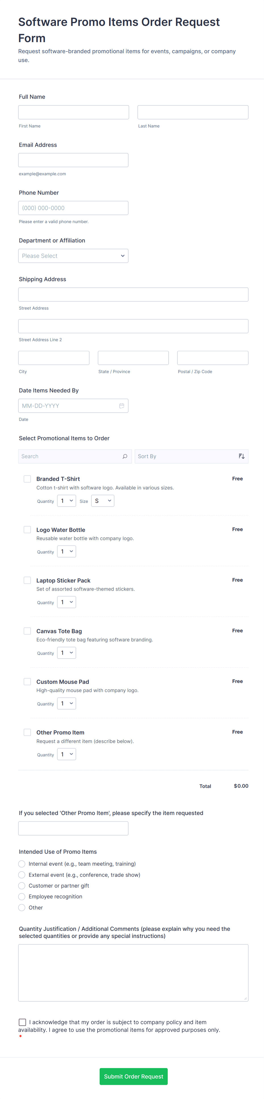Select the Customer or partner gift option
Image resolution: width=264 pixels, height=1099 pixels.
[x=22, y=886]
